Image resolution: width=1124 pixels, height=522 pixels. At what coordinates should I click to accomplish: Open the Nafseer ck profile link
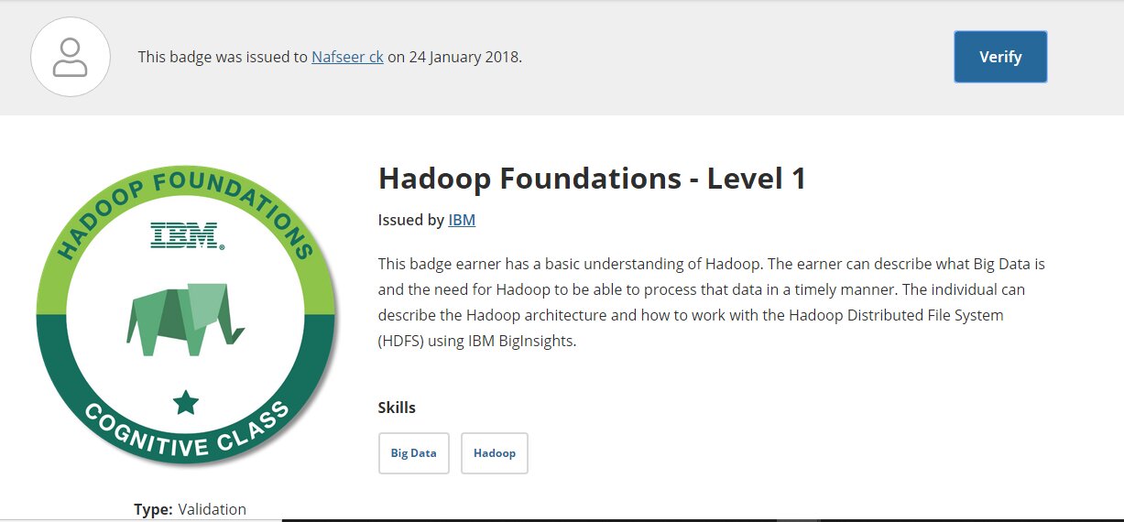click(347, 57)
